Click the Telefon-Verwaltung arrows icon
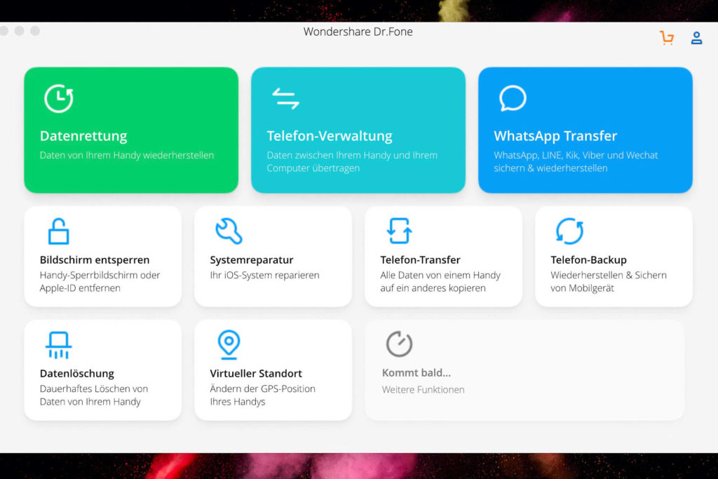The height and width of the screenshot is (479, 718). (x=286, y=99)
